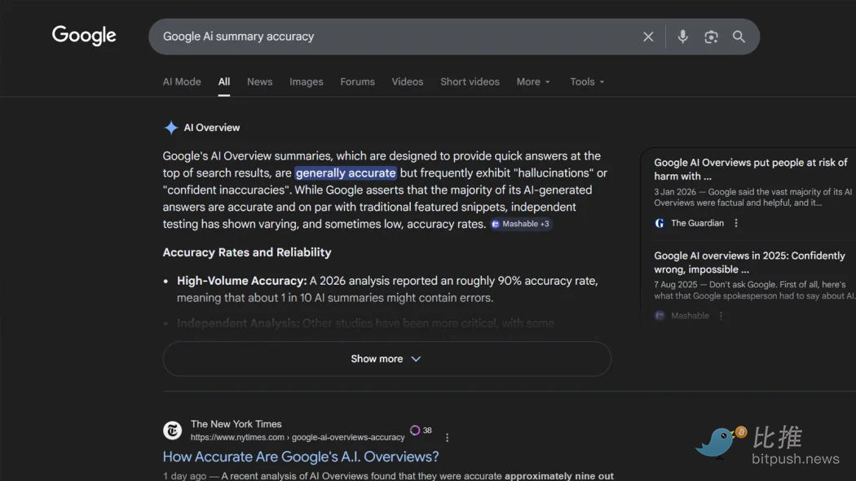The width and height of the screenshot is (856, 481).
Task: Open options menu for NYTimes result
Action: [x=447, y=437]
